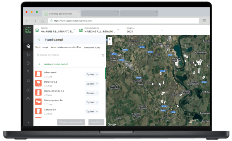The height and width of the screenshot is (141, 232).
Task: Open the browser hamburger menu
Action: point(204,21)
